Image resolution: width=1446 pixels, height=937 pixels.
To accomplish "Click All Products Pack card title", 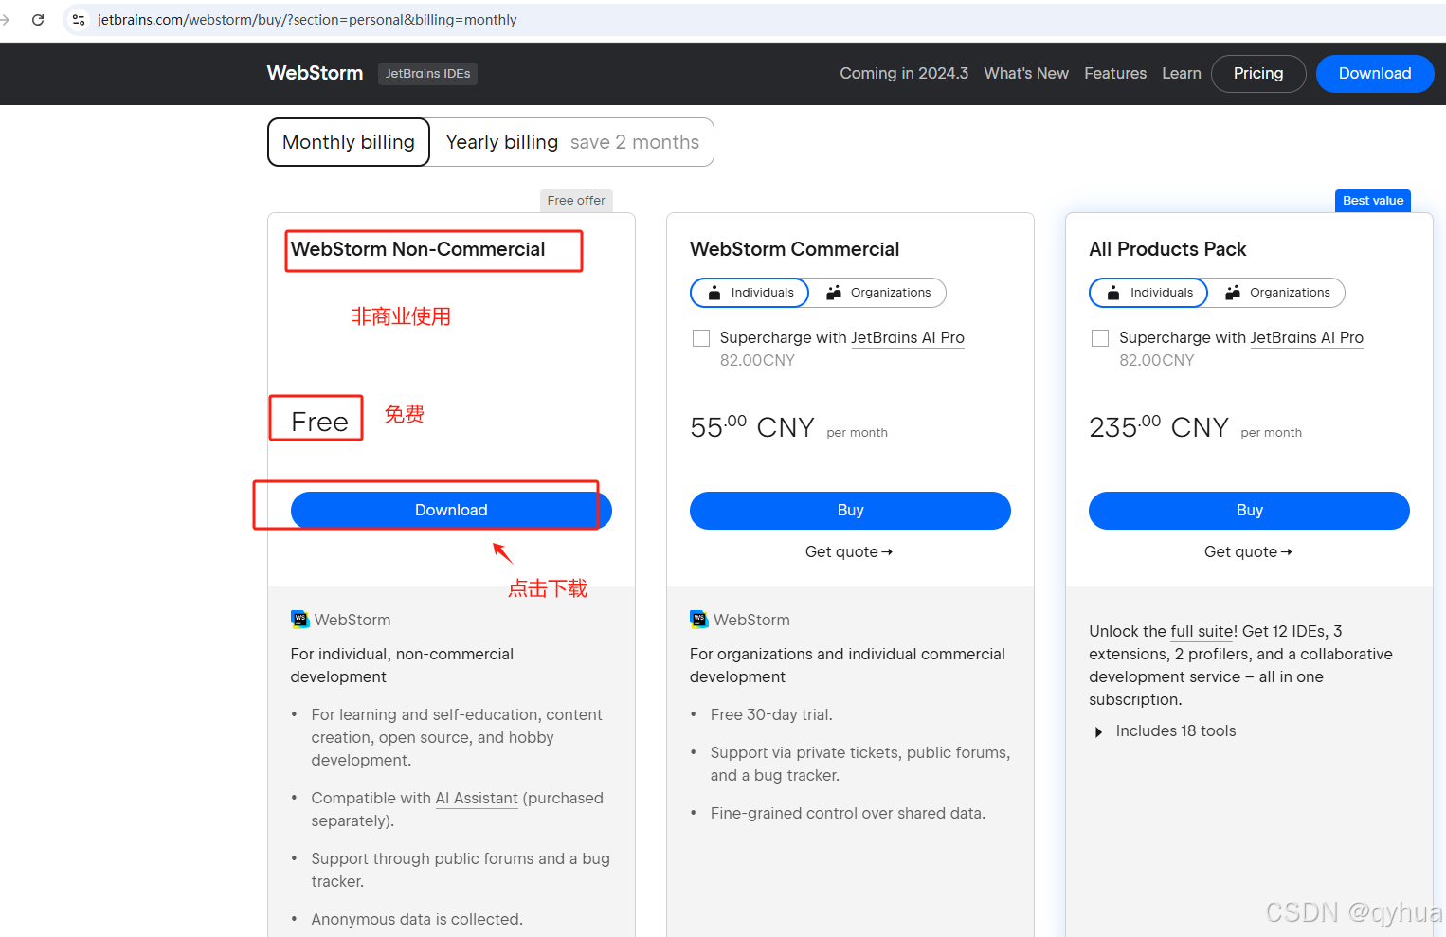I will coord(1167,249).
